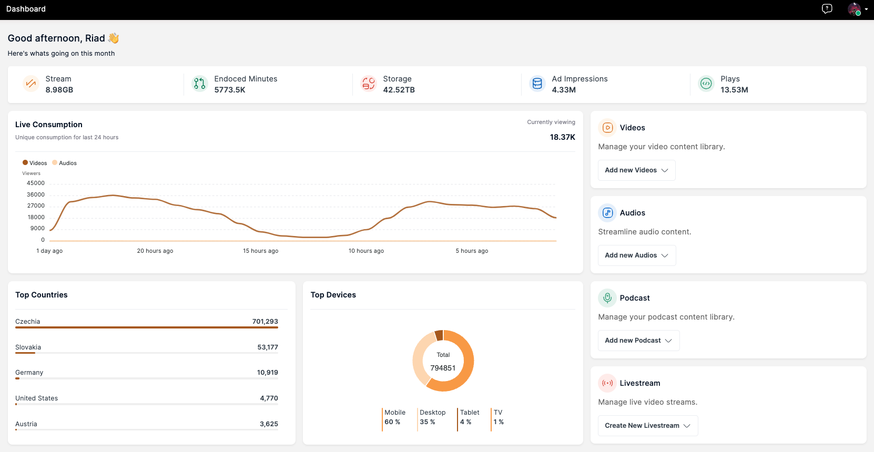
Task: Click the United States country row label
Action: click(x=37, y=398)
